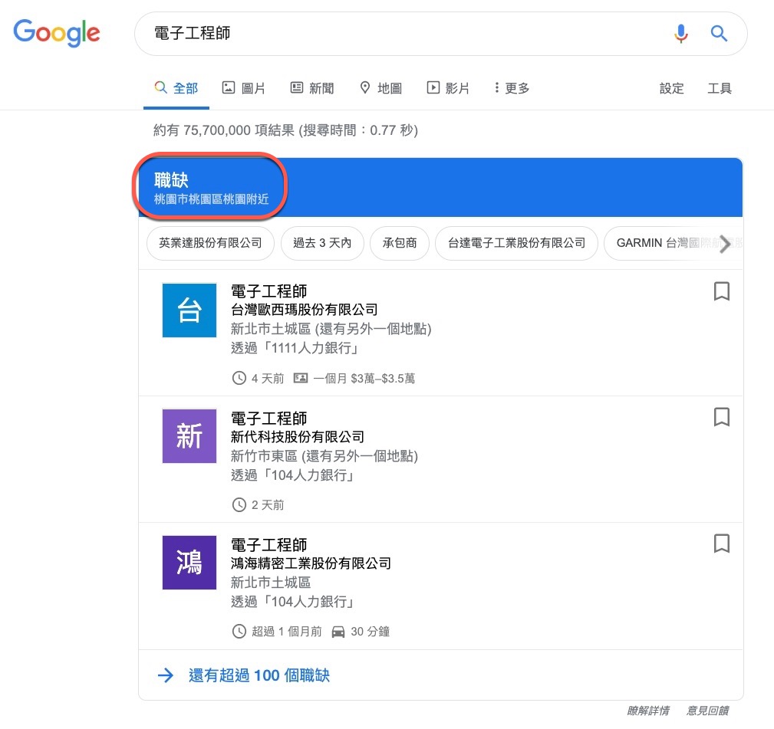Open the 地圖 tab

(380, 88)
